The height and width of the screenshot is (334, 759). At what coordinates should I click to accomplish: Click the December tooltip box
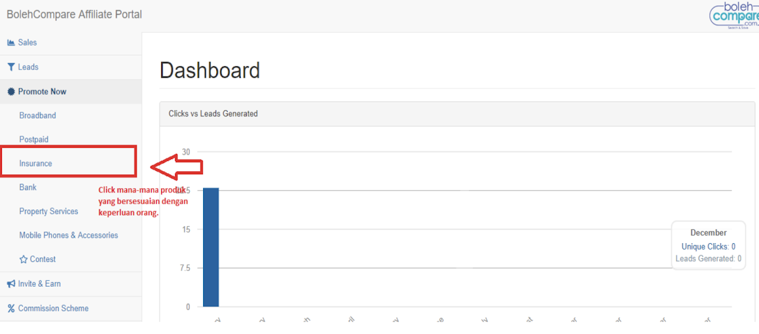708,246
